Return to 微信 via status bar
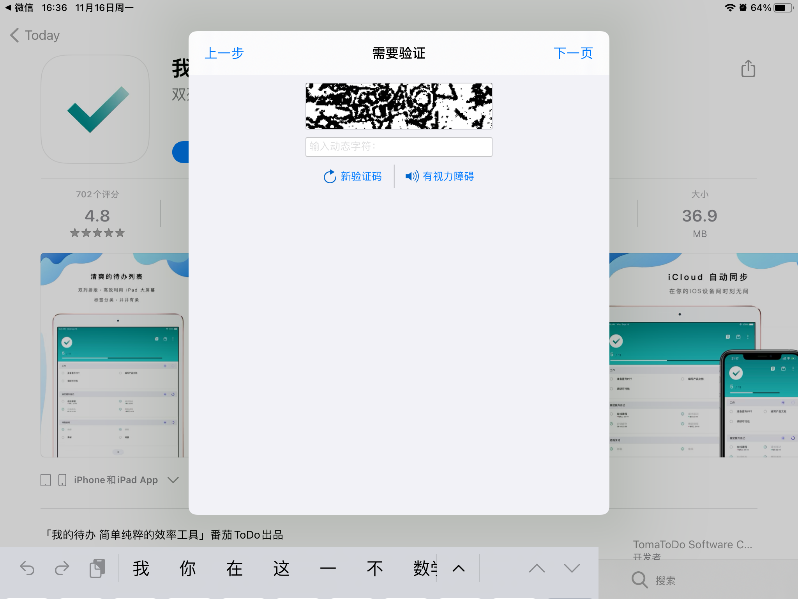This screenshot has width=798, height=599. 19,8
